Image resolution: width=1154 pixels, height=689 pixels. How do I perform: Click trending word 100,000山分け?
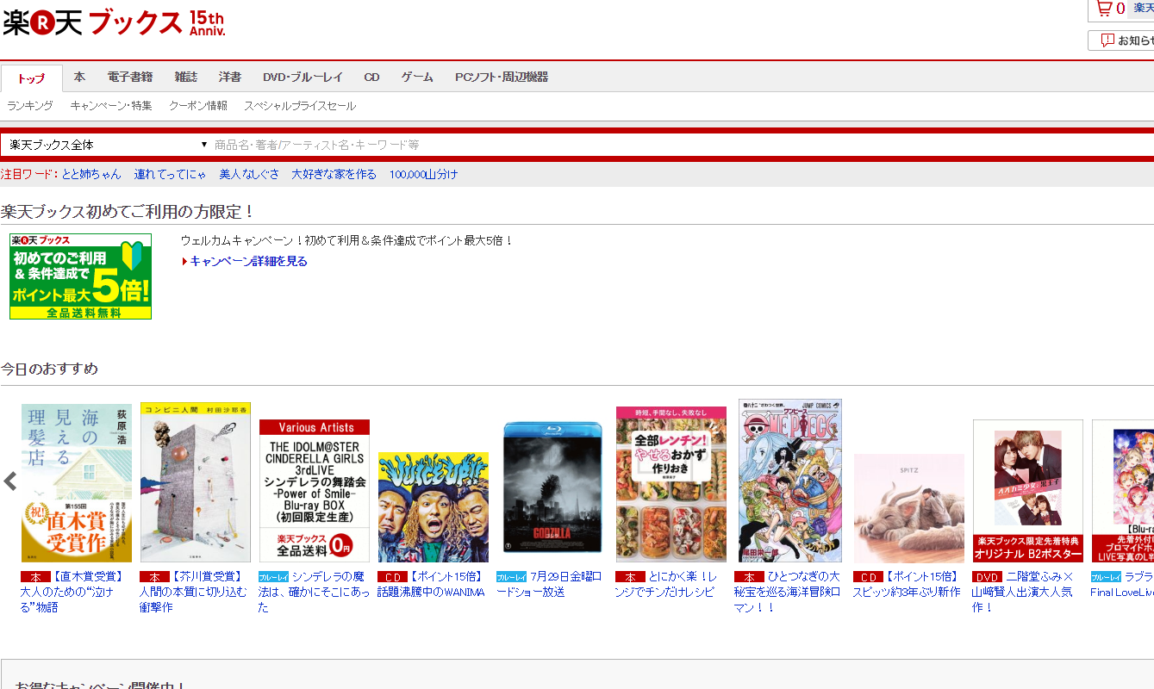click(x=423, y=174)
